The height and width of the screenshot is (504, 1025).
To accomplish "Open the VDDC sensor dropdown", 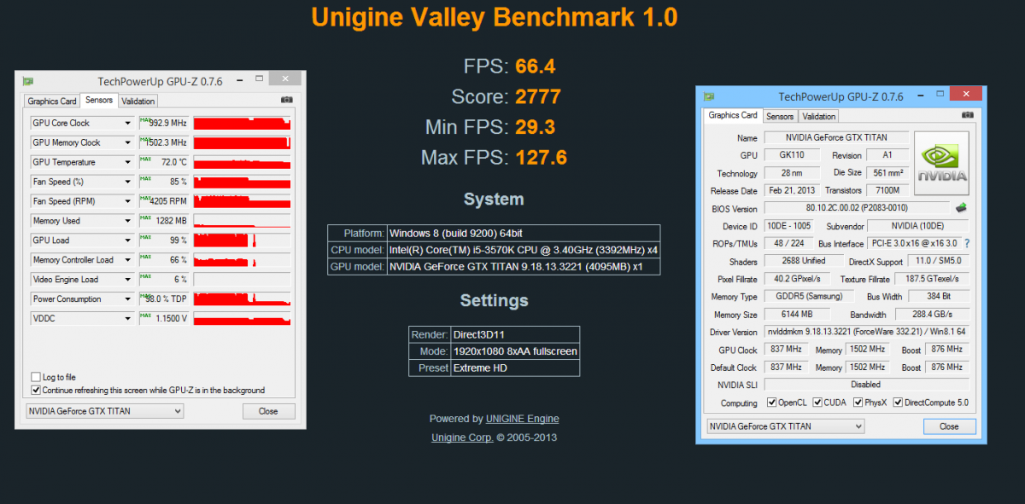I will point(128,319).
